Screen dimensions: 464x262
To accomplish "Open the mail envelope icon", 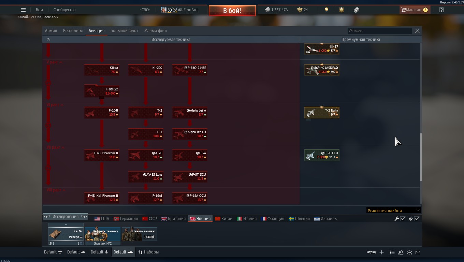I will point(418,252).
